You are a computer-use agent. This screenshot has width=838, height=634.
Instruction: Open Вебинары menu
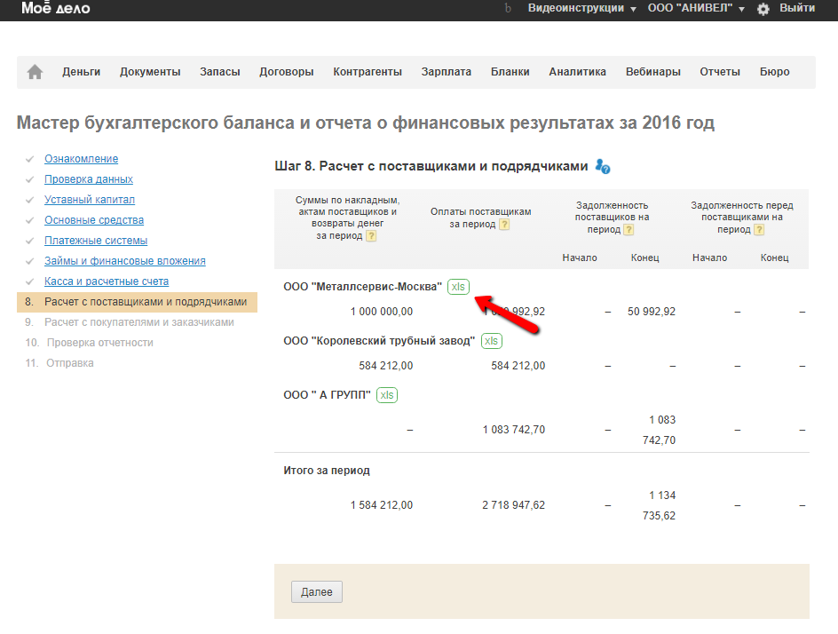point(653,72)
